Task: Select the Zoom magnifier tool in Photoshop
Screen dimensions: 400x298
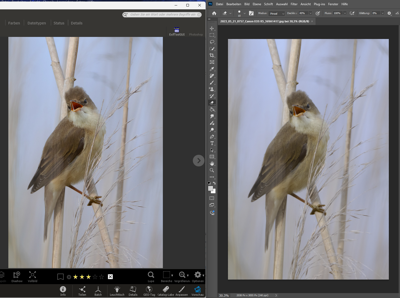Action: click(212, 170)
